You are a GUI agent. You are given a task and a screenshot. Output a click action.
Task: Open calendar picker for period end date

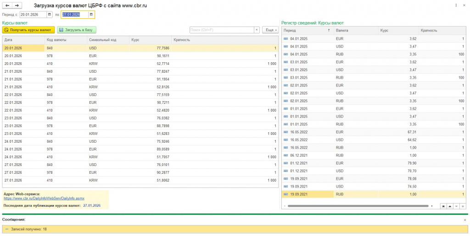pyautogui.click(x=91, y=15)
